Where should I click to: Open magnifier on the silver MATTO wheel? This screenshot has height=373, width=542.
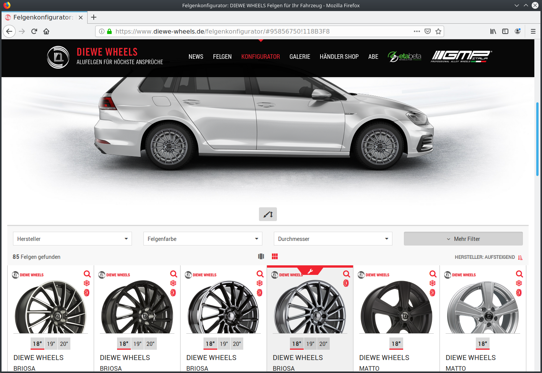[x=519, y=274]
